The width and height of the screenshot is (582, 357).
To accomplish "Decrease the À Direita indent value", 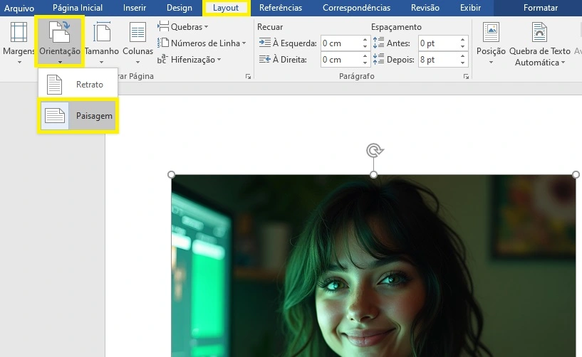I will [x=365, y=63].
